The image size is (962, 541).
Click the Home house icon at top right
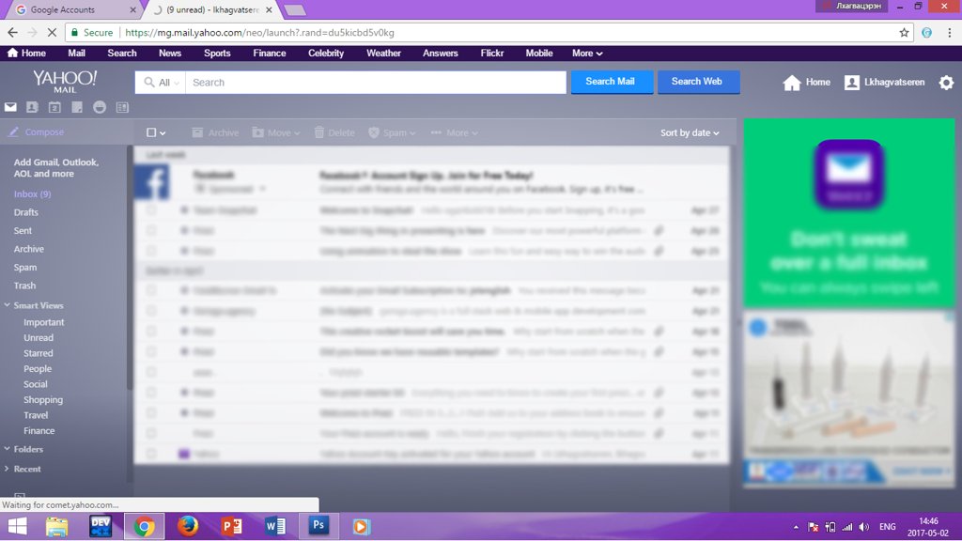792,83
